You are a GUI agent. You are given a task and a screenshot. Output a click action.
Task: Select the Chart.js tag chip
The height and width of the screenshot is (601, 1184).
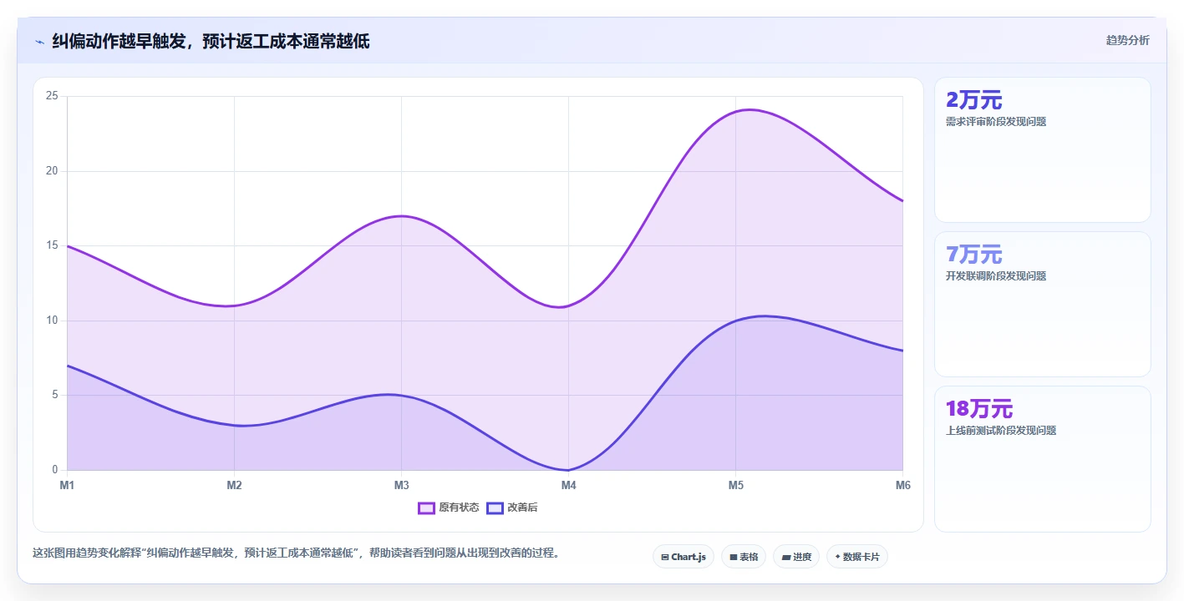pos(683,557)
